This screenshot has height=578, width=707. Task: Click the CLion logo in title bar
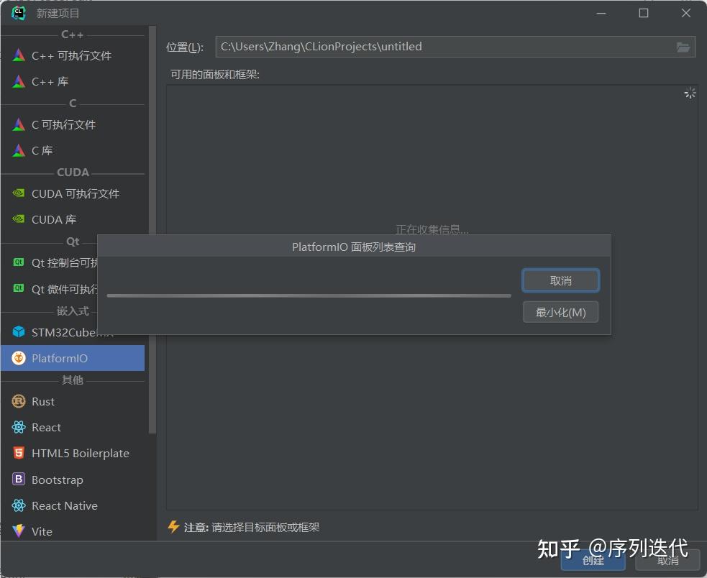click(19, 13)
